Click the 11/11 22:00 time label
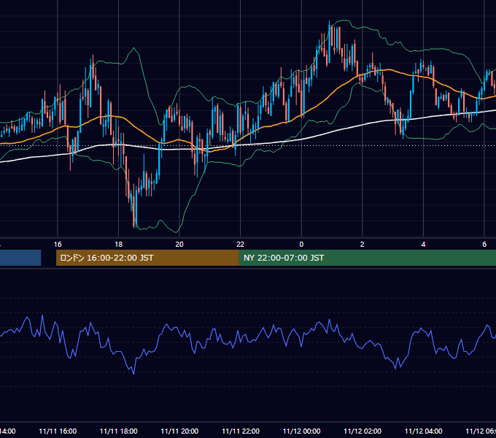Viewport: 496px width, 438px height. tap(241, 431)
